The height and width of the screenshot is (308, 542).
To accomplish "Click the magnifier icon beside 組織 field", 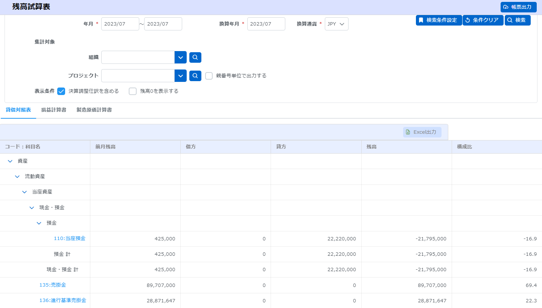I will (195, 57).
